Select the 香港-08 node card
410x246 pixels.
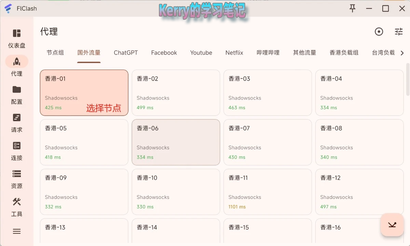pyautogui.click(x=359, y=142)
